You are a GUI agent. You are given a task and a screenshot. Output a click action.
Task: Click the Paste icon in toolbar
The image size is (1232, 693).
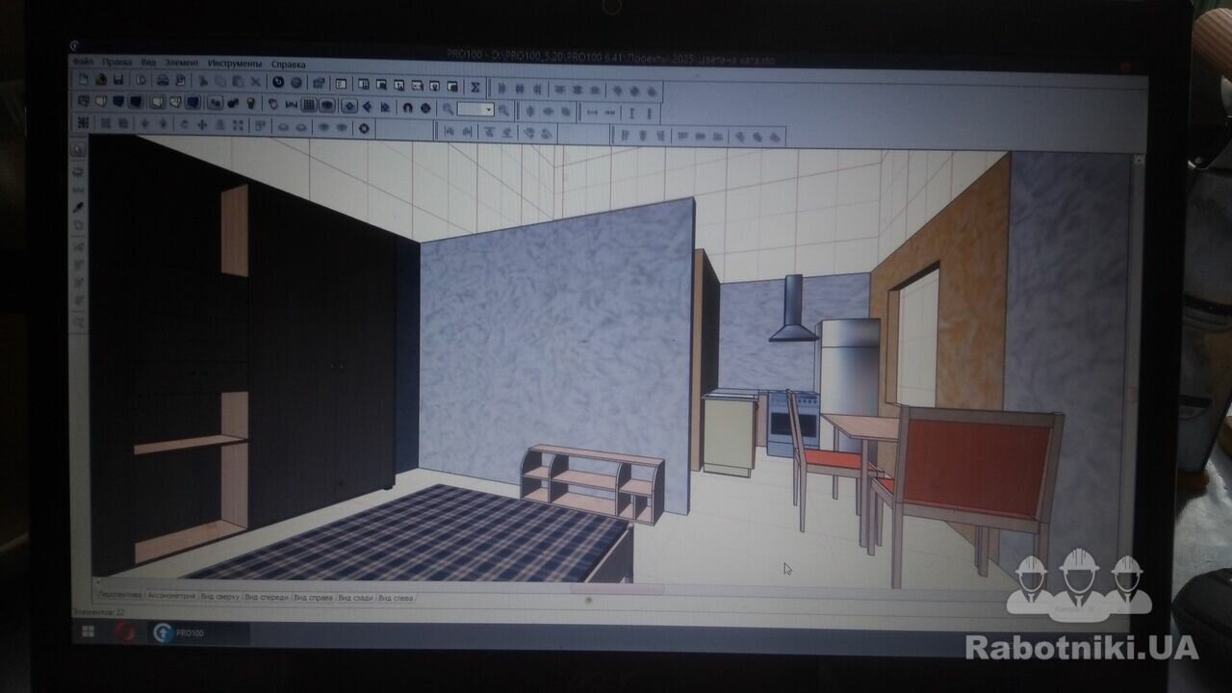[x=238, y=81]
